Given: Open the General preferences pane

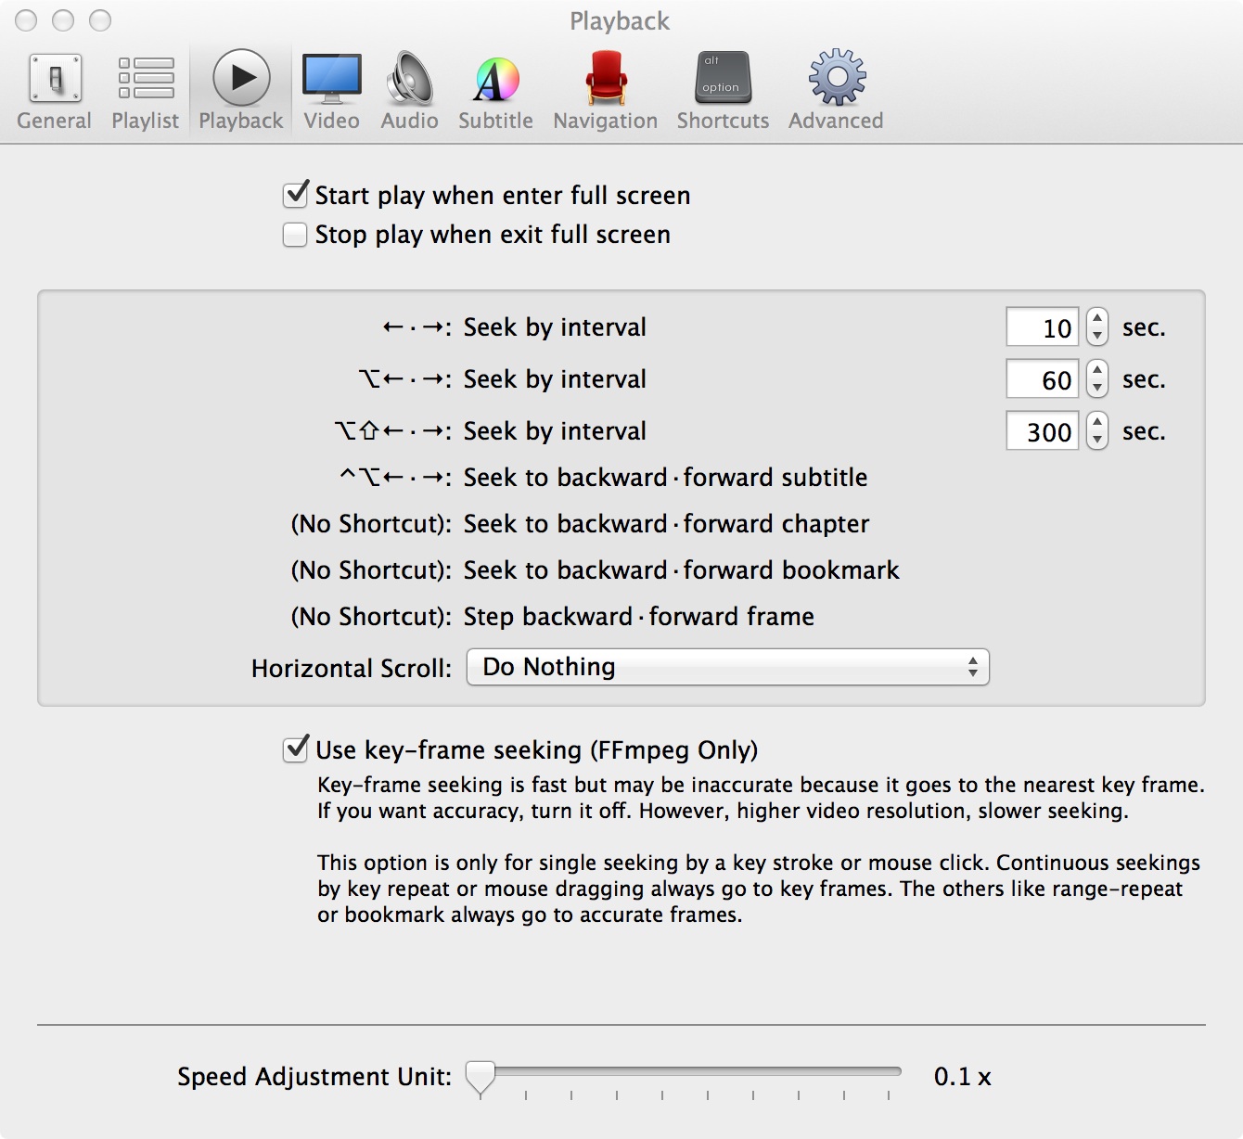Looking at the screenshot, I should [x=55, y=91].
